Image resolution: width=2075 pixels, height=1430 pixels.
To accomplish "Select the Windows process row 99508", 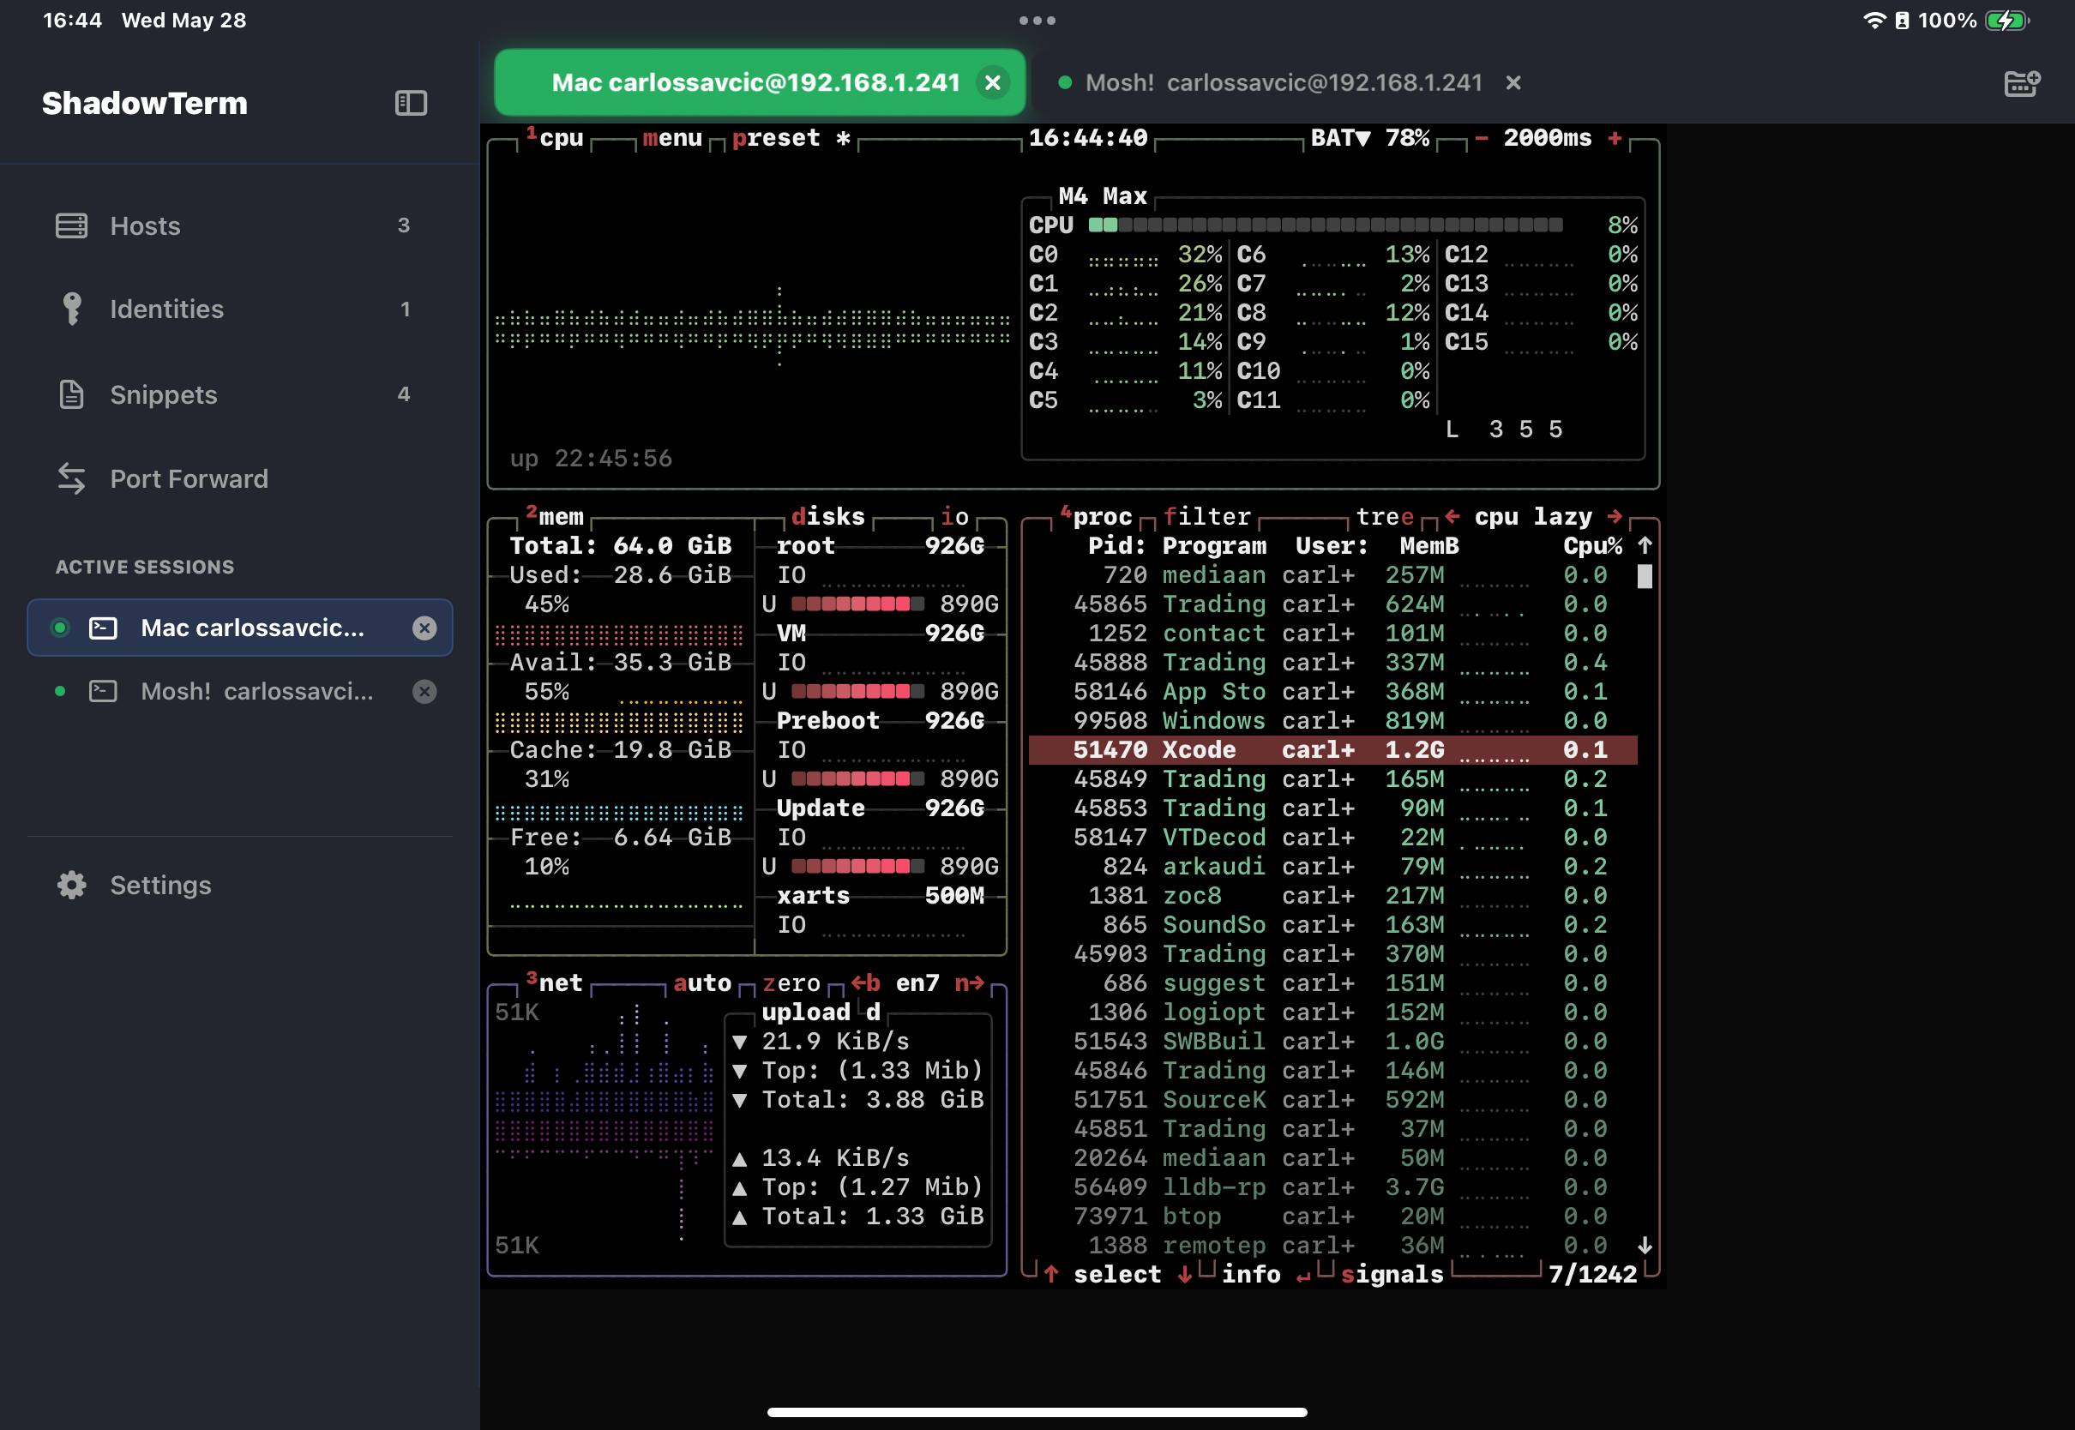I will point(1333,721).
